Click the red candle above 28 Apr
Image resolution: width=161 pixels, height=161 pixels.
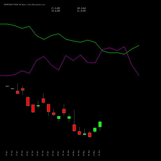54,114
